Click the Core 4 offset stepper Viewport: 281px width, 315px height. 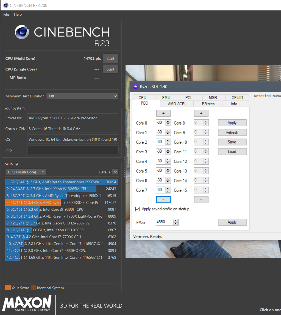tap(163, 161)
